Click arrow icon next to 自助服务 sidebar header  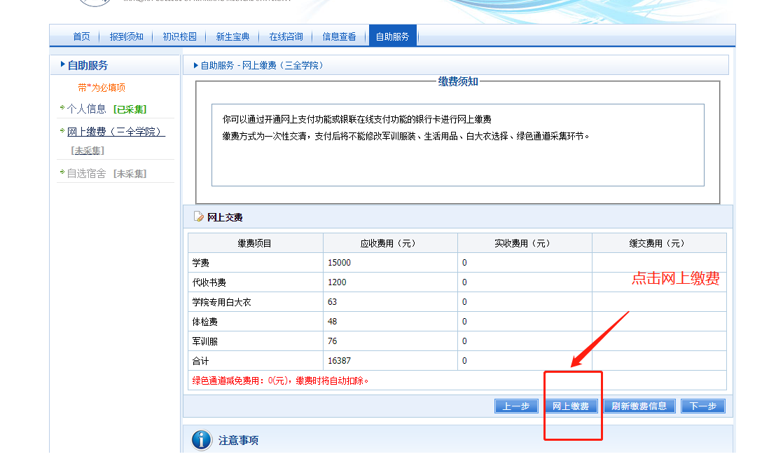(63, 64)
